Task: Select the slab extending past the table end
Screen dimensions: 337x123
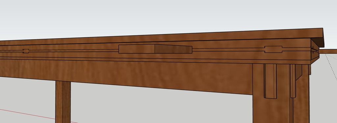Action: (x=328, y=51)
